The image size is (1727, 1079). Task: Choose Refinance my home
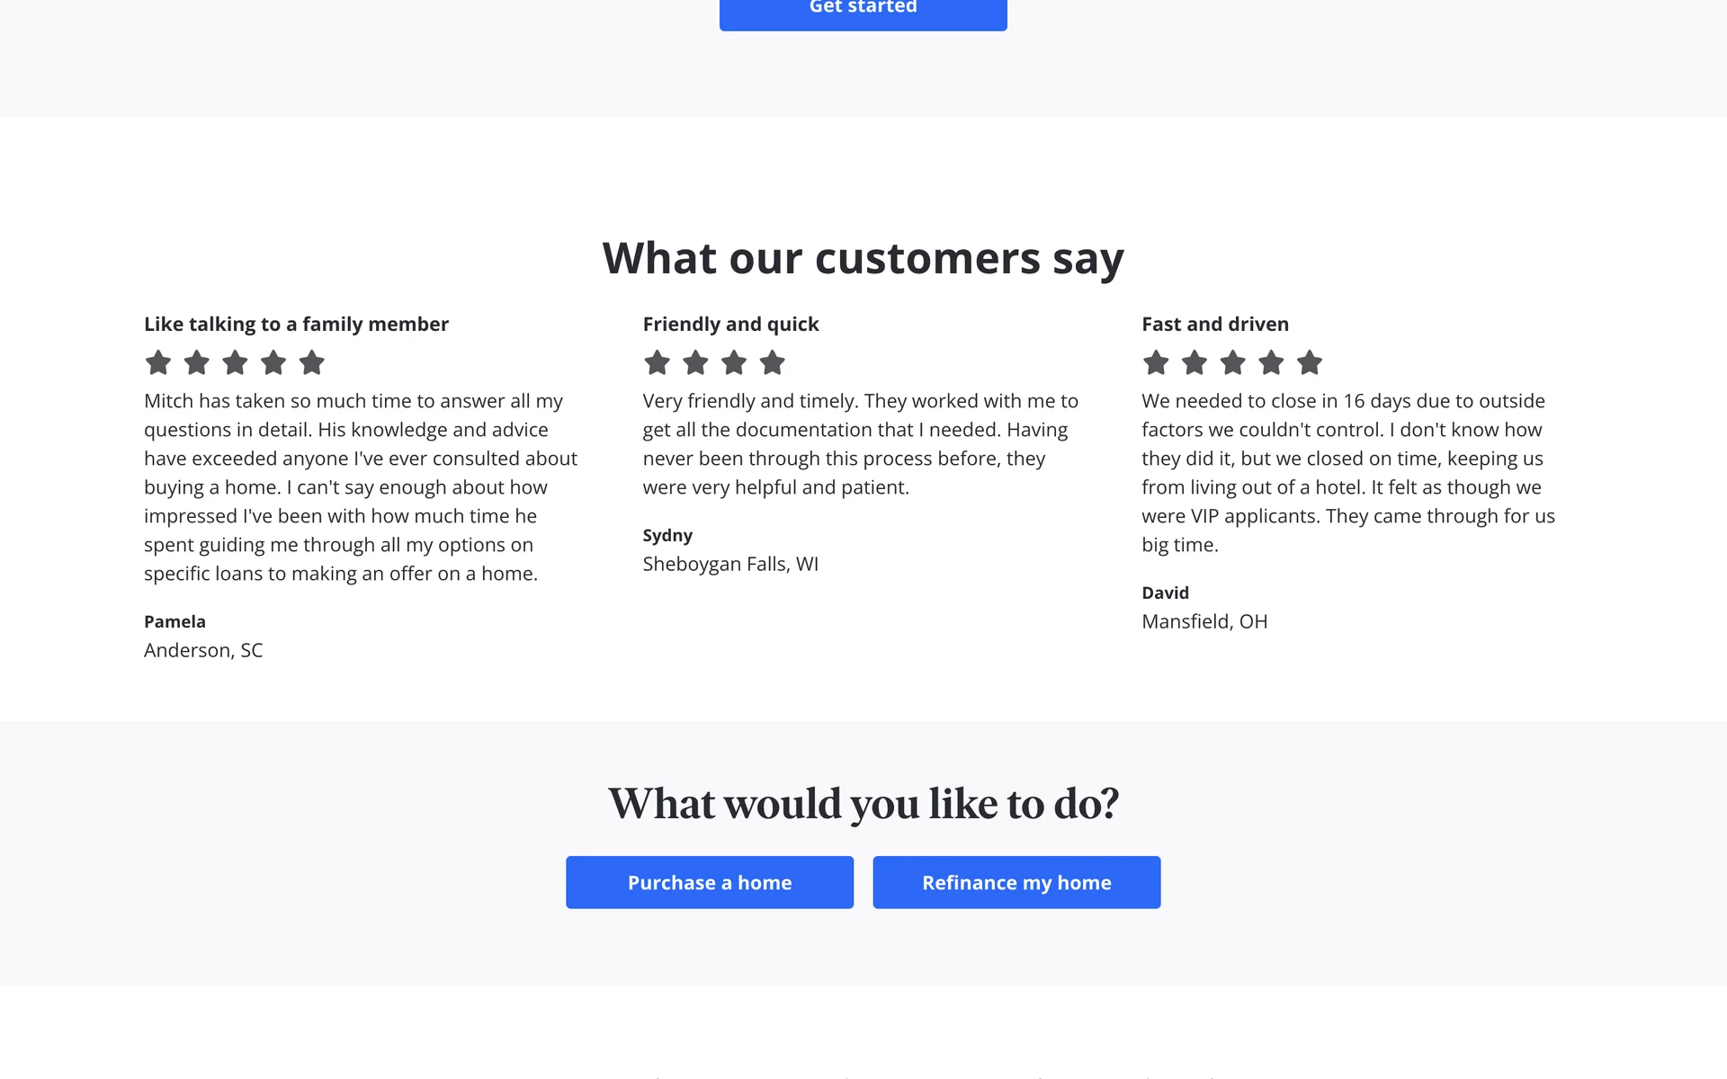1016,882
